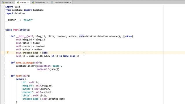Click the 'import datetime' line
The width and height of the screenshot is (185, 104).
click(x=15, y=13)
